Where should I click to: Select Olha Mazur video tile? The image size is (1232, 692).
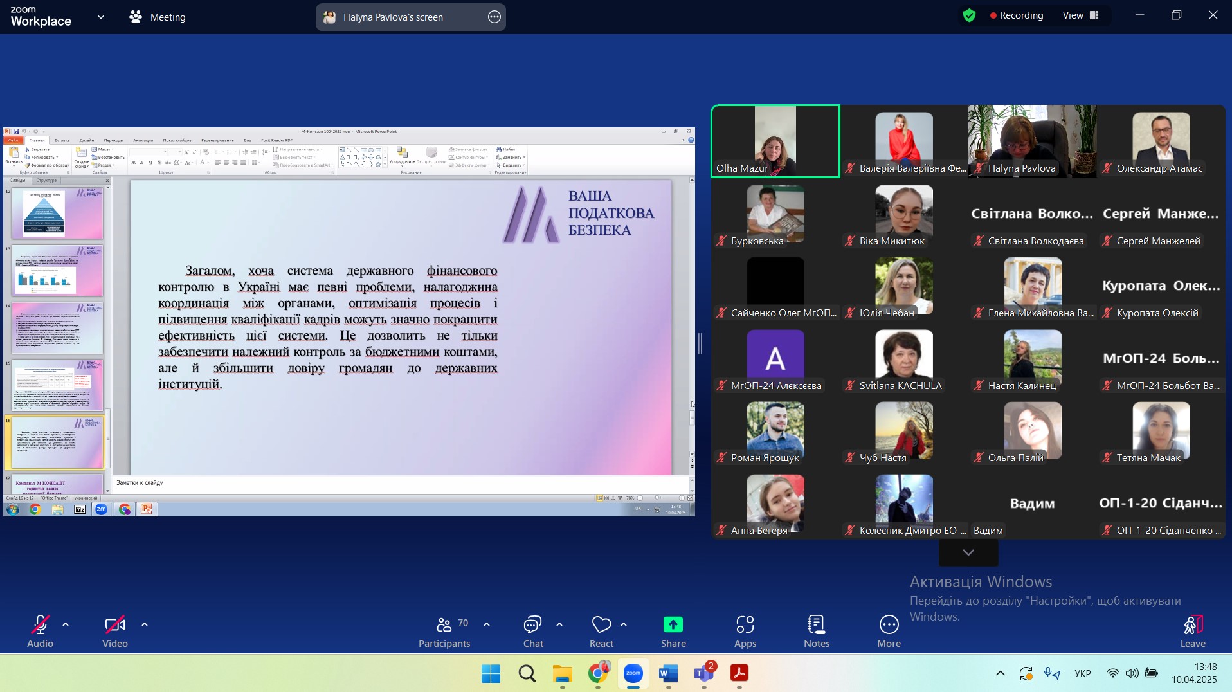(x=775, y=141)
